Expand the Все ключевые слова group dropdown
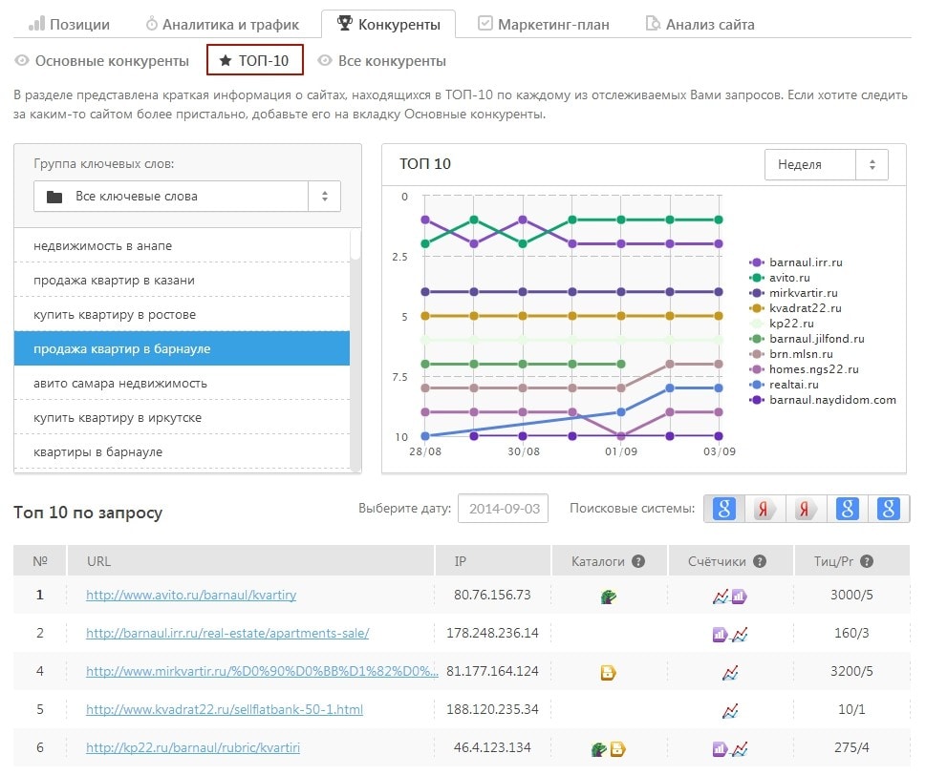 (x=186, y=197)
